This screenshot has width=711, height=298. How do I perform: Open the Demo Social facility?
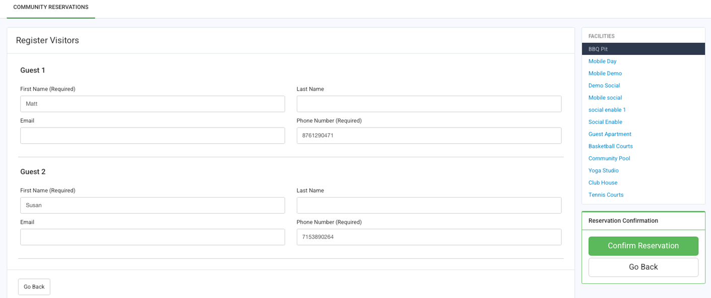(x=604, y=85)
